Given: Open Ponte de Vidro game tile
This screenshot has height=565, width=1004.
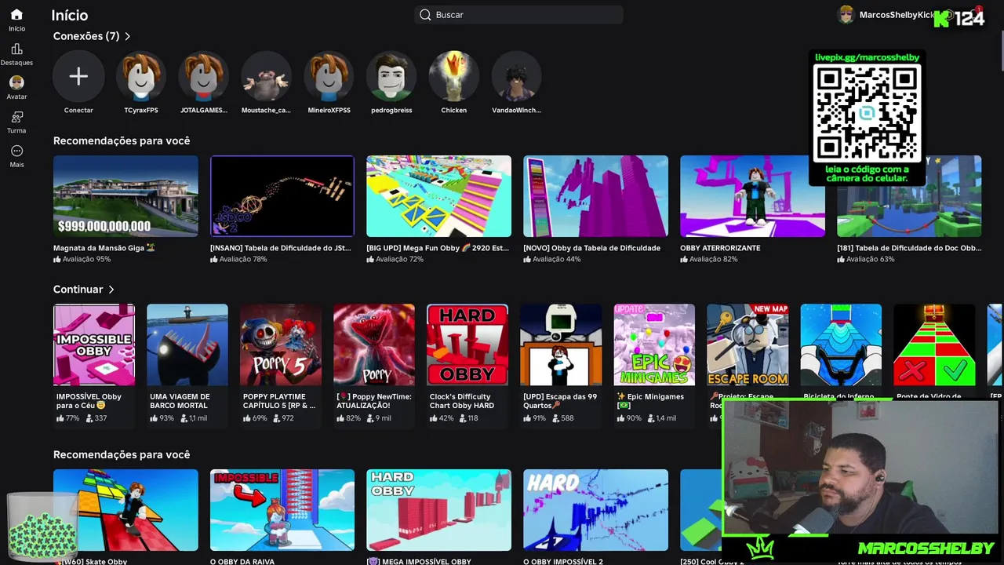Looking at the screenshot, I should click(934, 345).
